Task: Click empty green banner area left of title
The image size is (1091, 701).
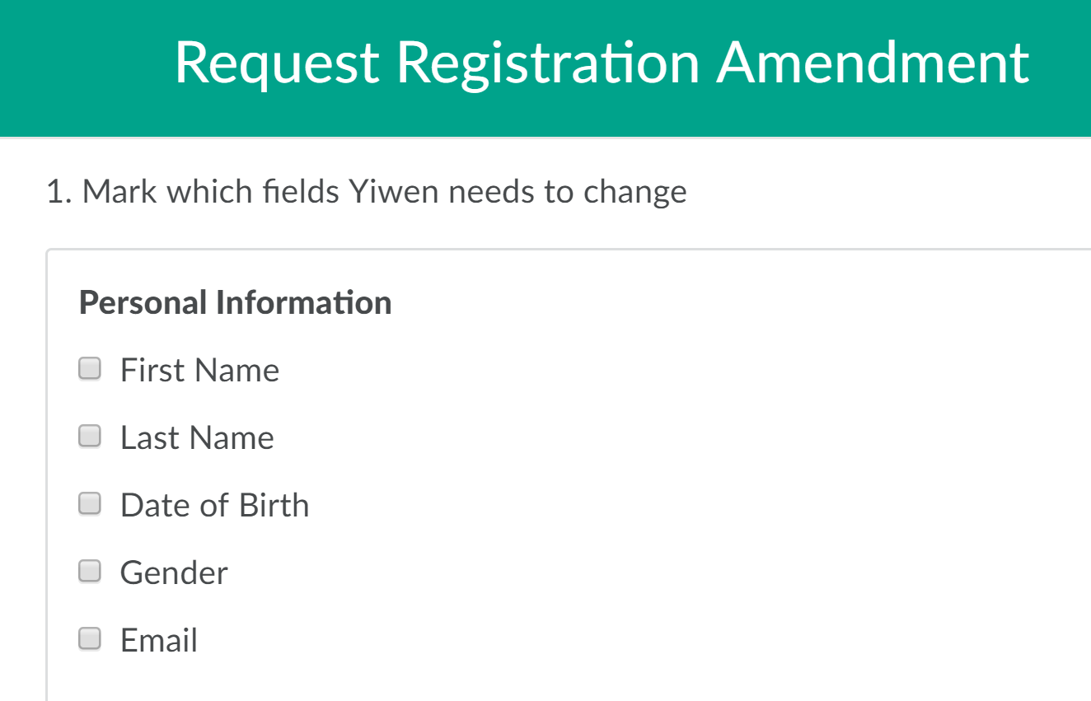Action: [x=82, y=66]
